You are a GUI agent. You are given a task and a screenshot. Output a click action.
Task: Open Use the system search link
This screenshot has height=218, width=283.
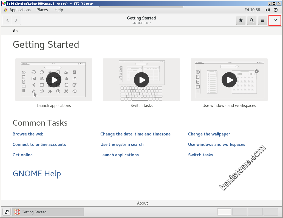(122, 145)
